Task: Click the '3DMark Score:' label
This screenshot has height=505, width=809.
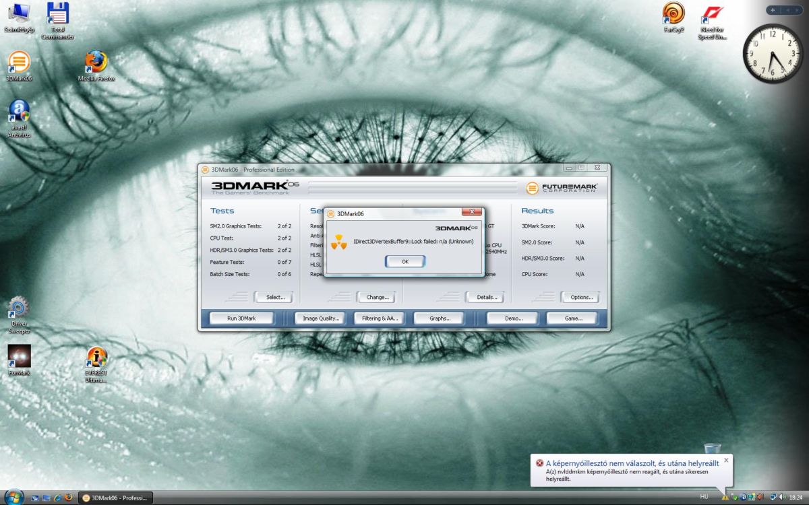Action: coord(539,226)
